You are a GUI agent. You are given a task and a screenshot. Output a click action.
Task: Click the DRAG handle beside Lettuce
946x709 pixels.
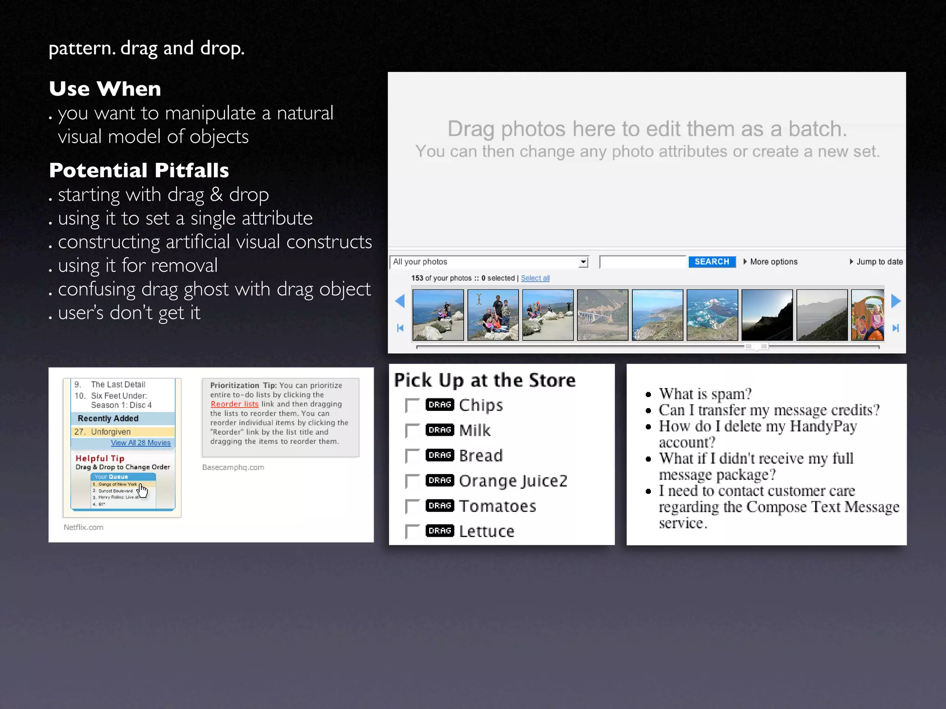point(440,531)
